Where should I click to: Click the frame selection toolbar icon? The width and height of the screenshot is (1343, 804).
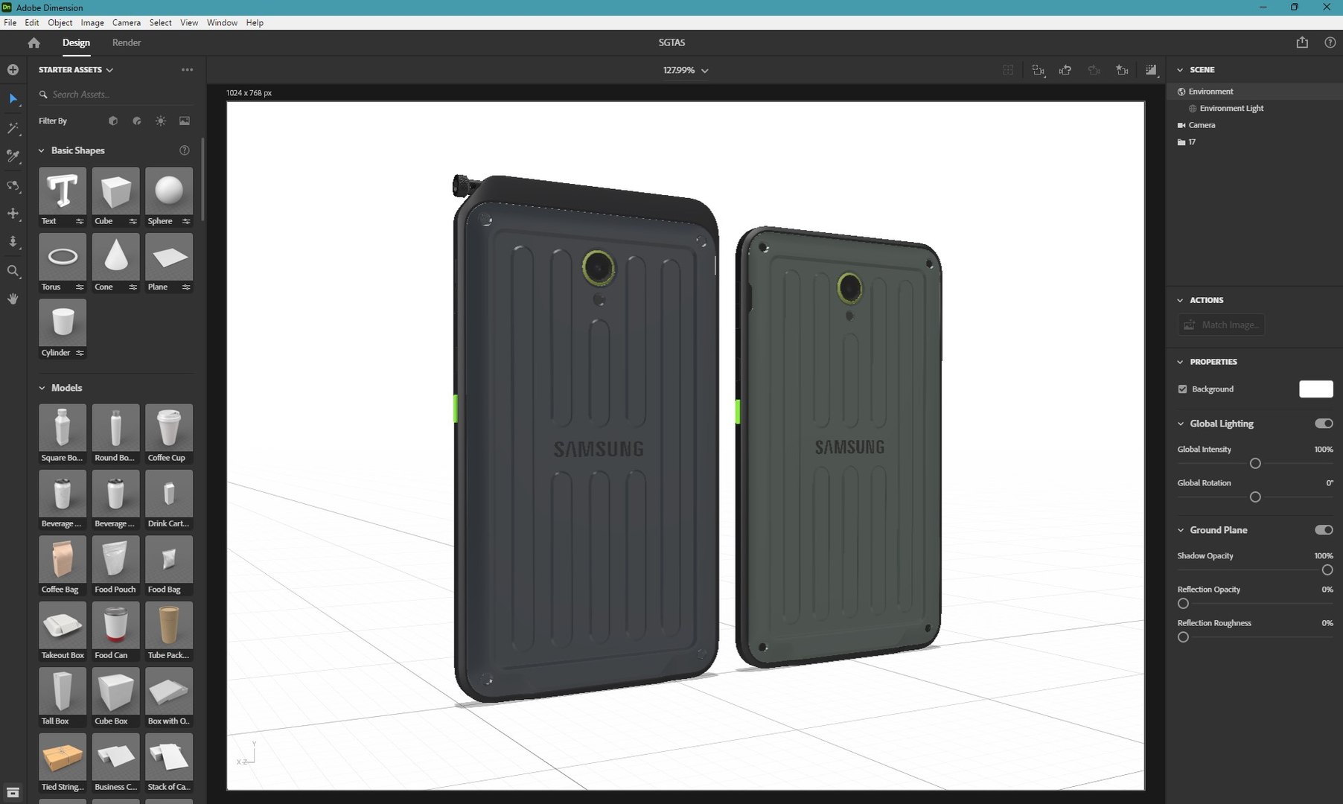[x=1038, y=70]
